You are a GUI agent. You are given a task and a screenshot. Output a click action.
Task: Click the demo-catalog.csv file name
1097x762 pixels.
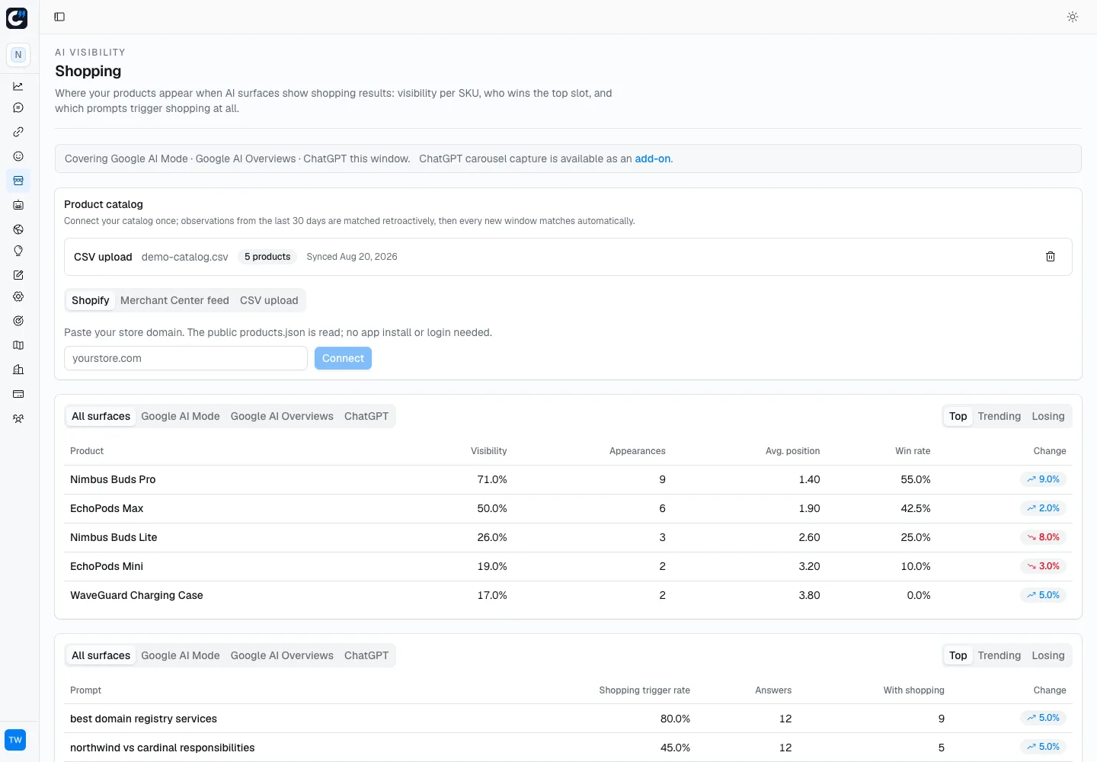[x=184, y=257]
